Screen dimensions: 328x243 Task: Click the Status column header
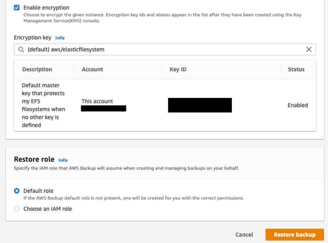tap(296, 69)
